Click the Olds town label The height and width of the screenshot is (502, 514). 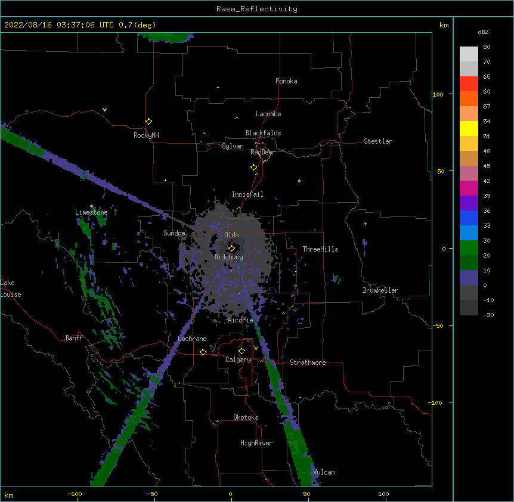(231, 235)
